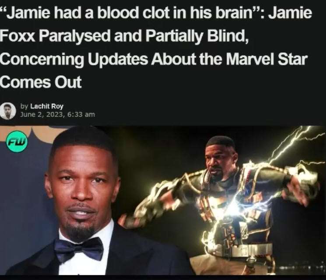
Task: Click the FW logo badge on image
Action: coord(17,142)
